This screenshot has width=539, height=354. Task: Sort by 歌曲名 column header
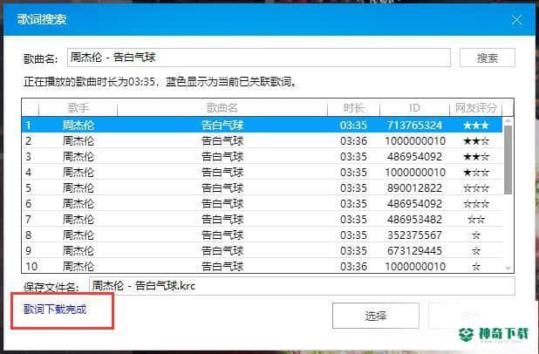tap(222, 108)
